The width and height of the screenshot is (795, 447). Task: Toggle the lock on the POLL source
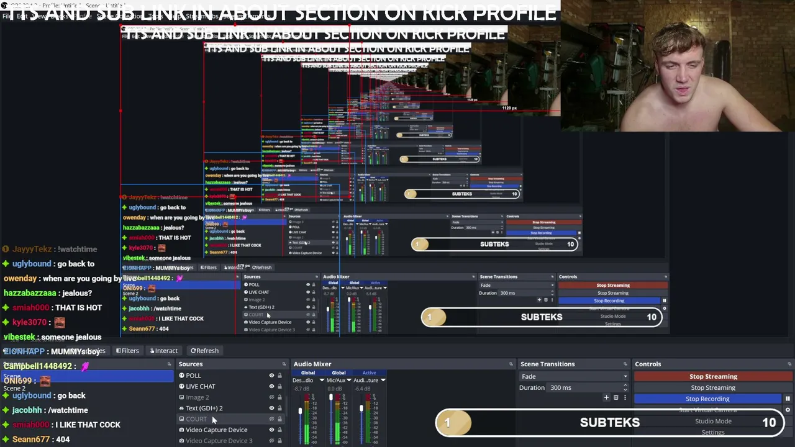[279, 376]
